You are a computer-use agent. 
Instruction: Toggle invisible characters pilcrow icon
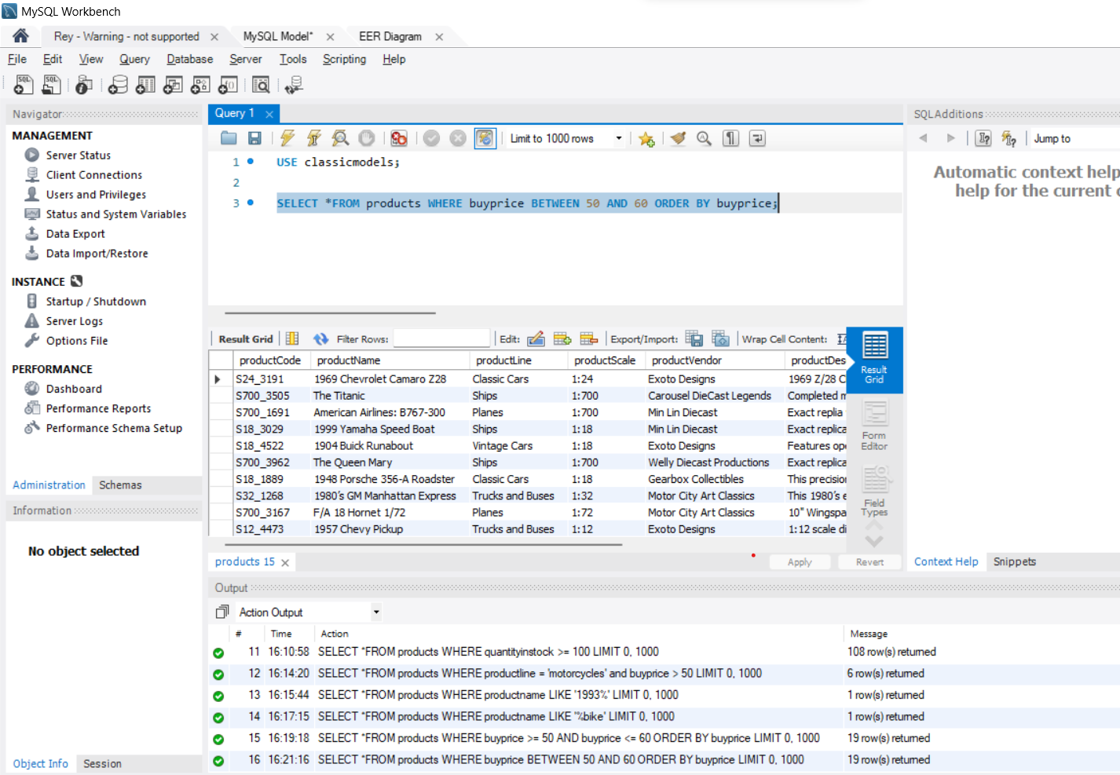pyautogui.click(x=731, y=138)
